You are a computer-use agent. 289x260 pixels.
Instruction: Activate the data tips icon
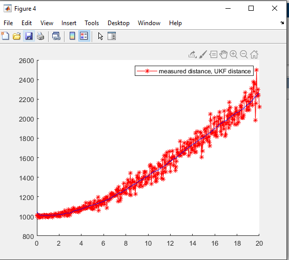pyautogui.click(x=213, y=54)
